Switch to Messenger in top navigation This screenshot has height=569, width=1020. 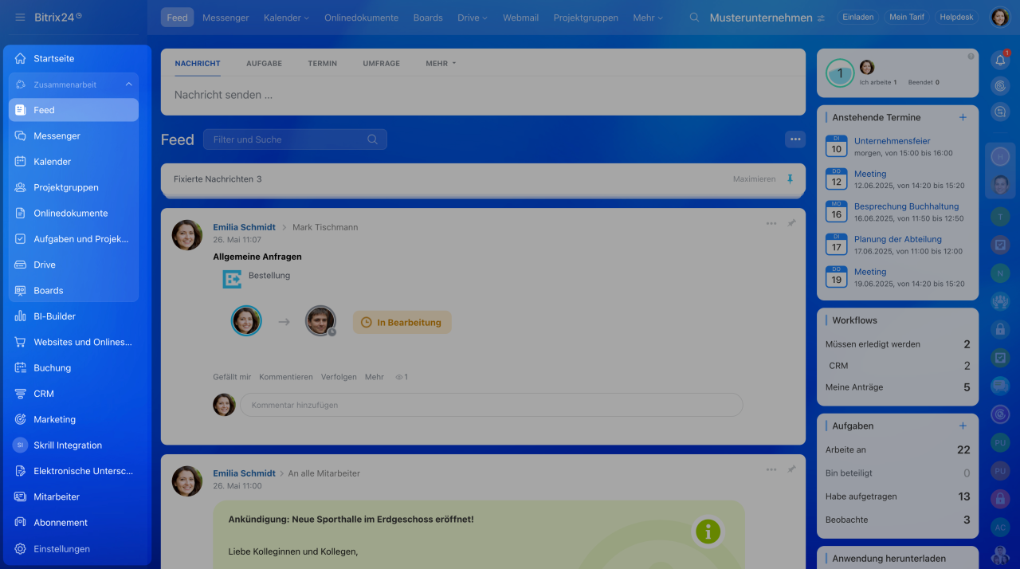pos(226,18)
